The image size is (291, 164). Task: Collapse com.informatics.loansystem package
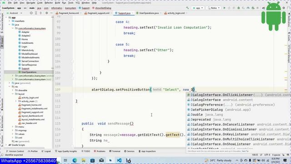click(13, 28)
